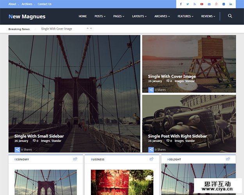
Task: Open the Single With Small Sidebar post title
Action: 39,136
